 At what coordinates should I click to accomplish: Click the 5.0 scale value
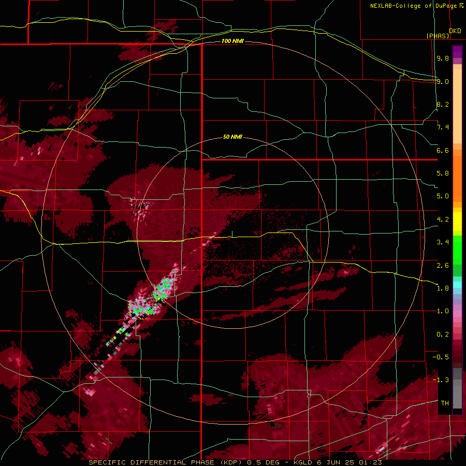pyautogui.click(x=443, y=196)
